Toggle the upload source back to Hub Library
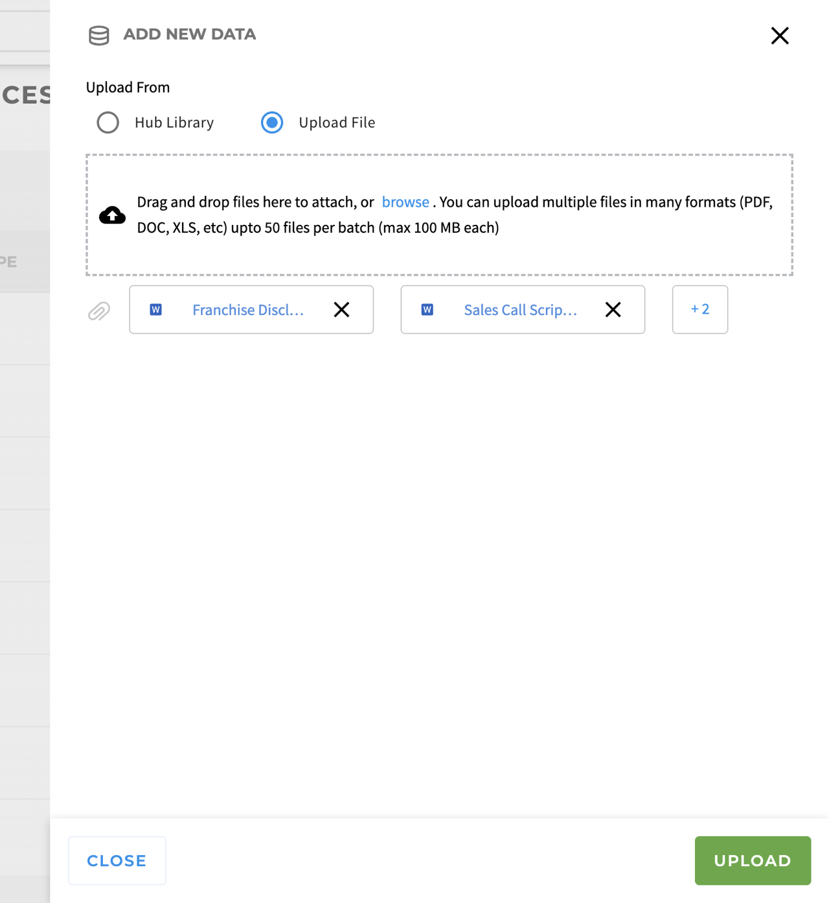Screen dimensions: 829x903 point(108,123)
